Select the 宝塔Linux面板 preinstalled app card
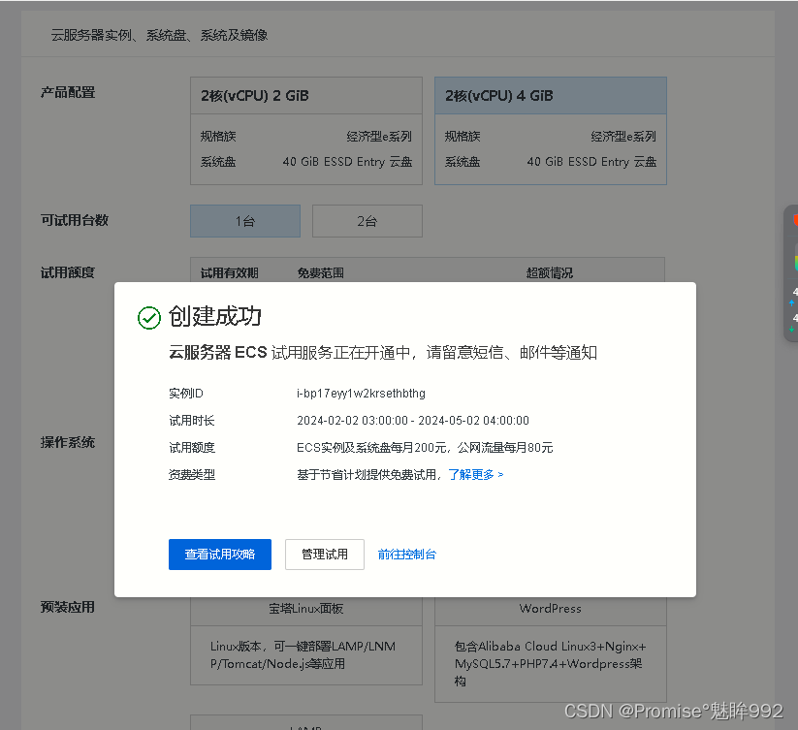The image size is (798, 730). (306, 641)
